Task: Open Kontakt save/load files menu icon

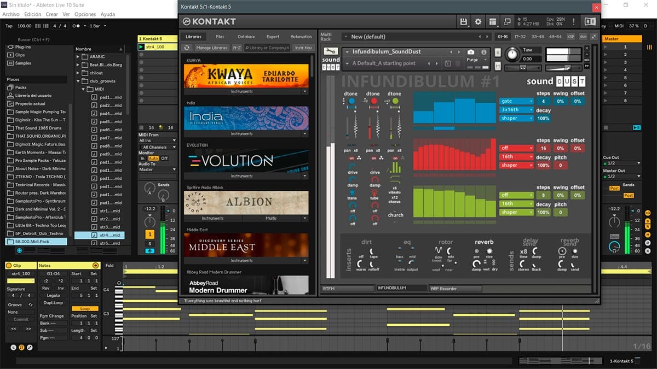Action: (464, 21)
